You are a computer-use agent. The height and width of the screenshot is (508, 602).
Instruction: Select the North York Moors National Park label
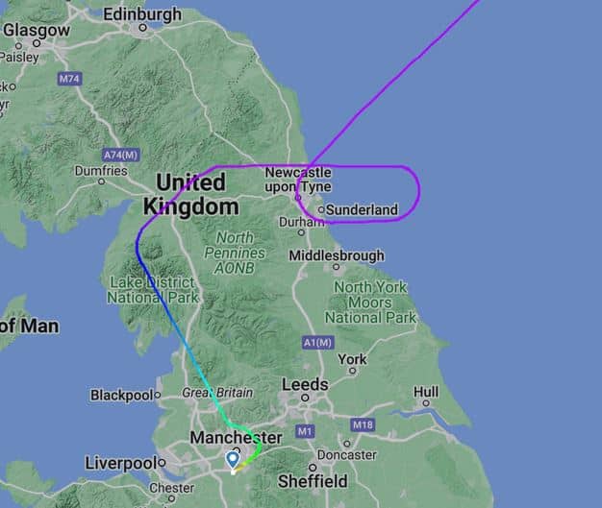370,302
